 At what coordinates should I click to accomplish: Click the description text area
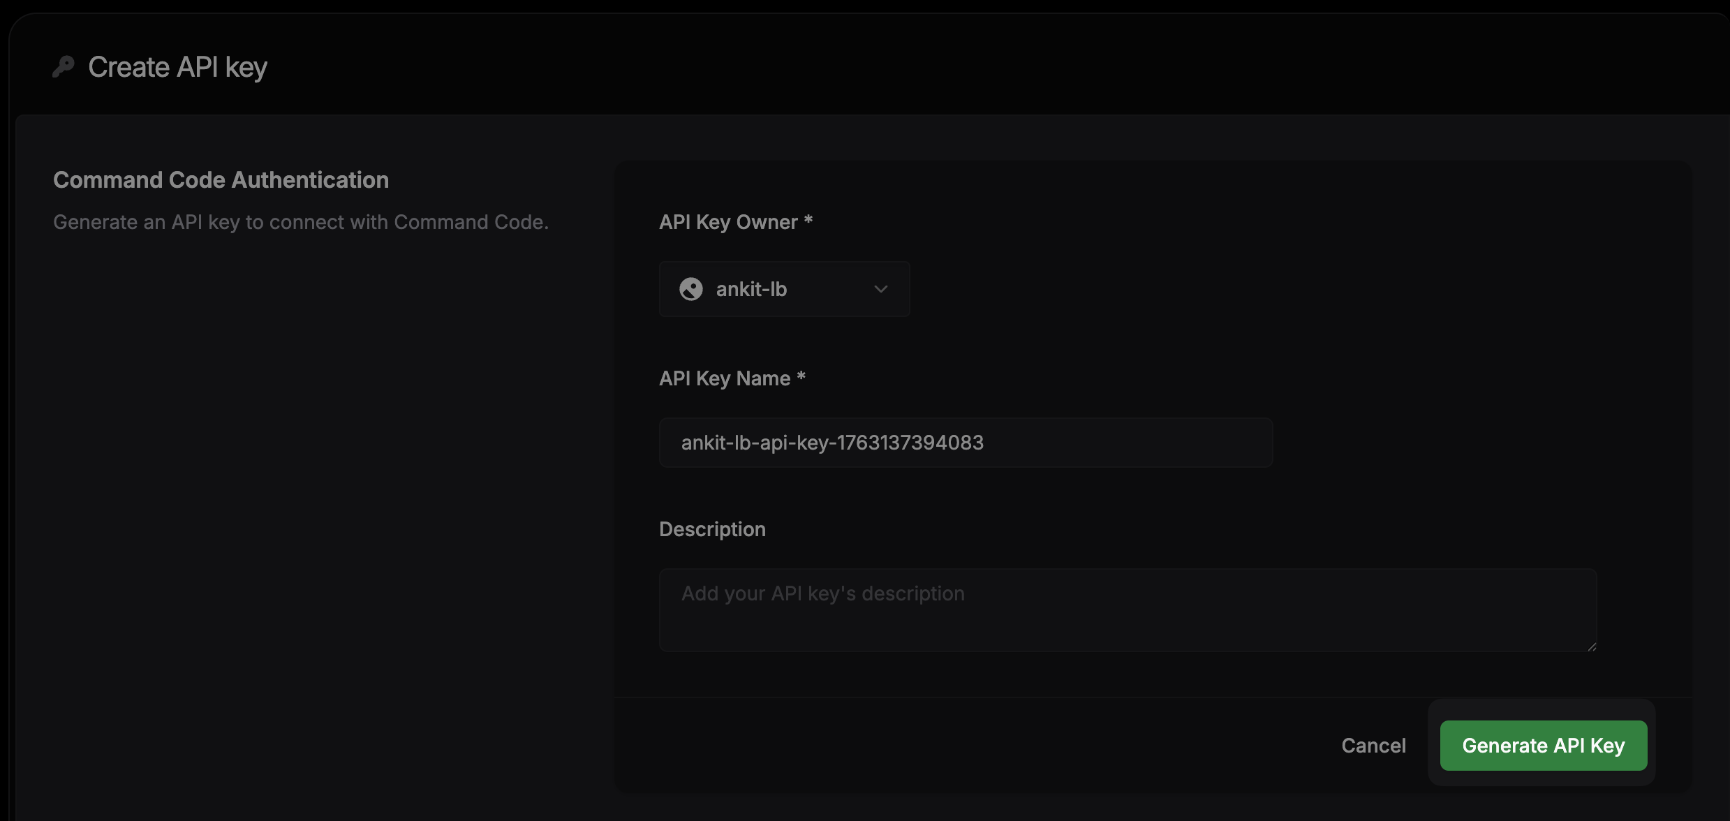pyautogui.click(x=1127, y=609)
